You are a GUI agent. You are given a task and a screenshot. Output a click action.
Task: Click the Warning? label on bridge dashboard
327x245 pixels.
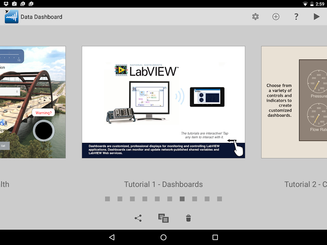(44, 113)
